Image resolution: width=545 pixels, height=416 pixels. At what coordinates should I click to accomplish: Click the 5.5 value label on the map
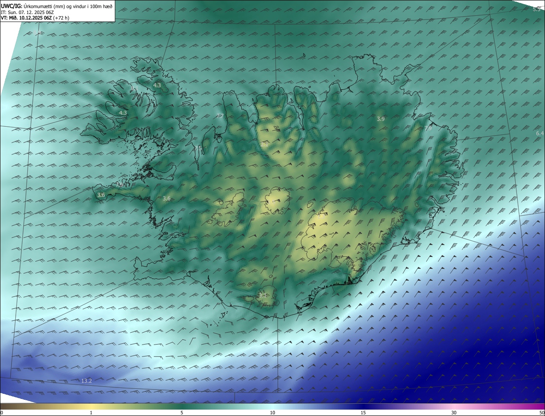537,9
